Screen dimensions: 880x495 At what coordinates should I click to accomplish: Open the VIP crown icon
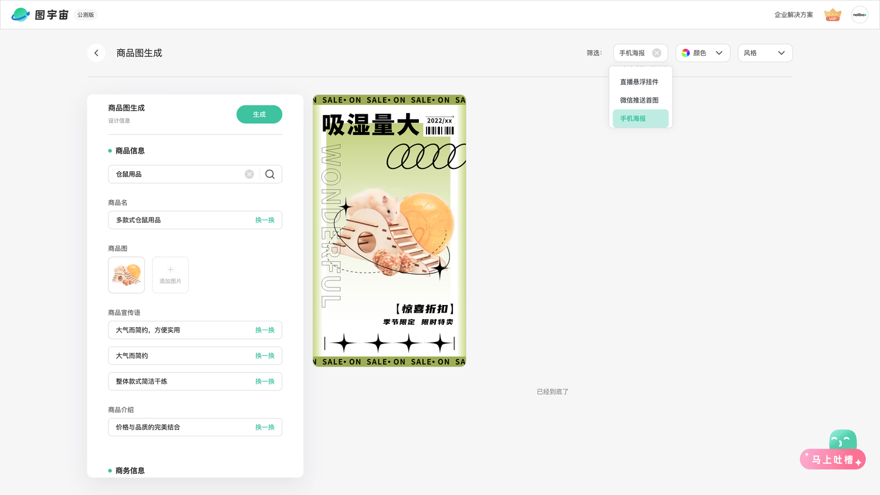click(x=832, y=15)
